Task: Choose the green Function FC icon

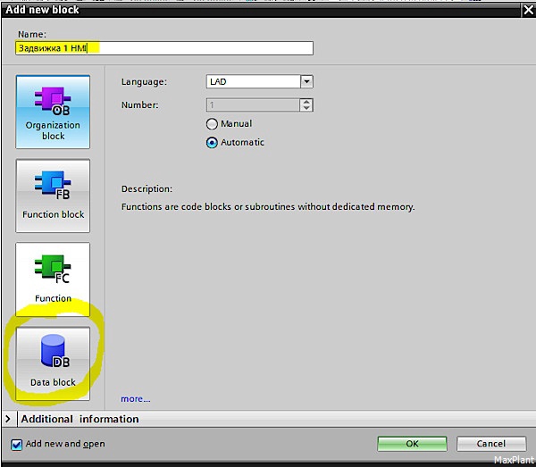Action: coord(53,269)
